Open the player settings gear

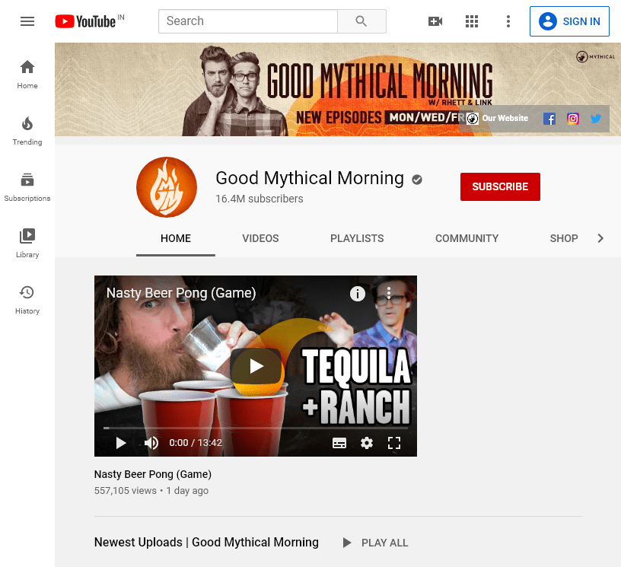[367, 443]
